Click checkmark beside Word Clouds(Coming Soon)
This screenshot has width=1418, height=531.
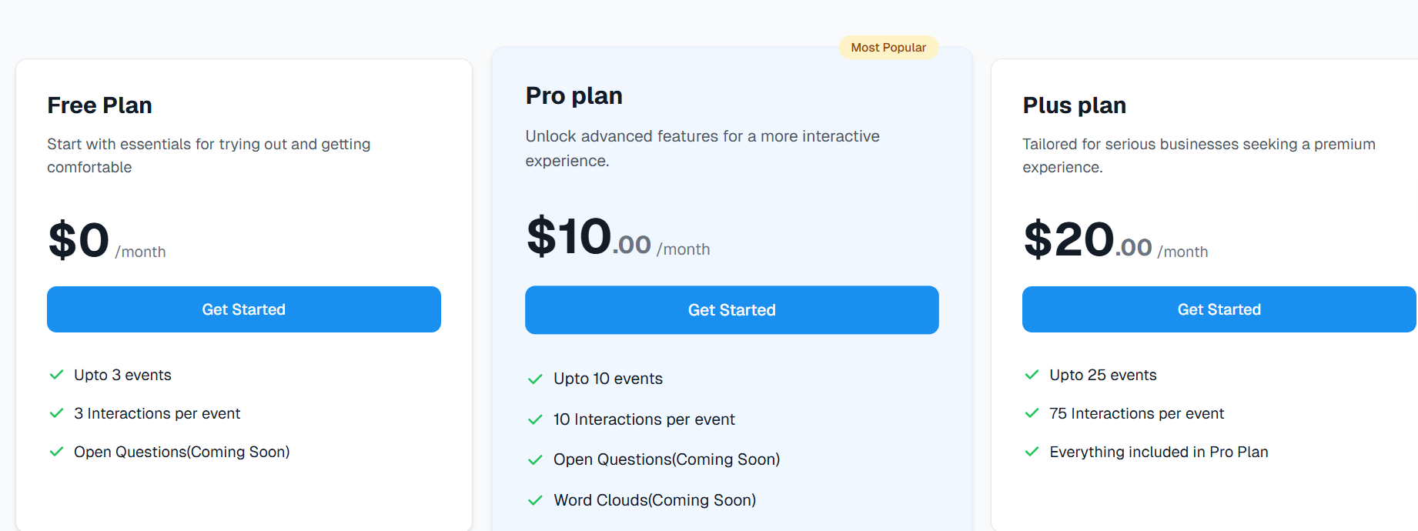(535, 500)
